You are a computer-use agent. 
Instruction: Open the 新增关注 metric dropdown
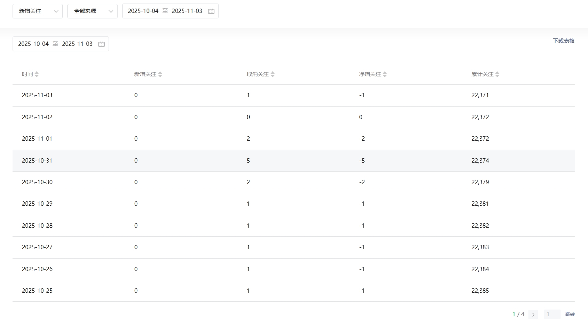click(37, 11)
